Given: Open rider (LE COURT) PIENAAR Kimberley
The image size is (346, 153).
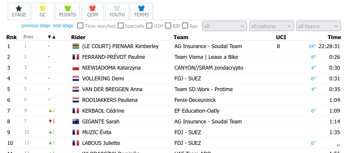Looking at the screenshot, I should coord(120,46).
